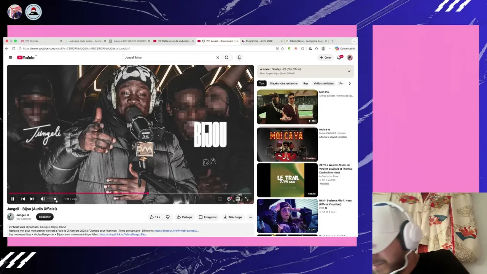Skip to the previous video
This screenshot has width=487, height=274.
(x=23, y=199)
